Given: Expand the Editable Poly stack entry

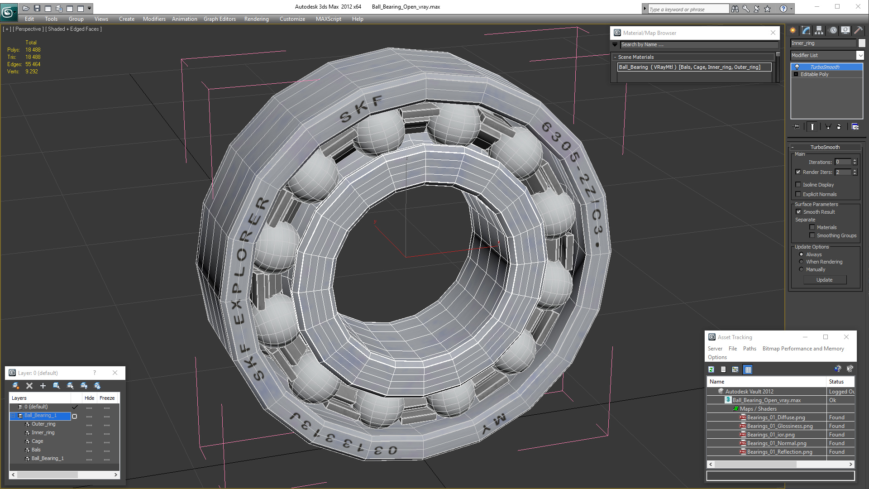Looking at the screenshot, I should point(796,74).
